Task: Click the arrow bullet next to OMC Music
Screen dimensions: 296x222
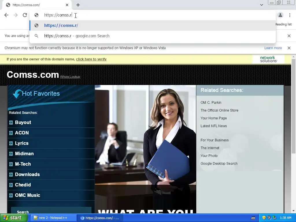Action: 11,195
